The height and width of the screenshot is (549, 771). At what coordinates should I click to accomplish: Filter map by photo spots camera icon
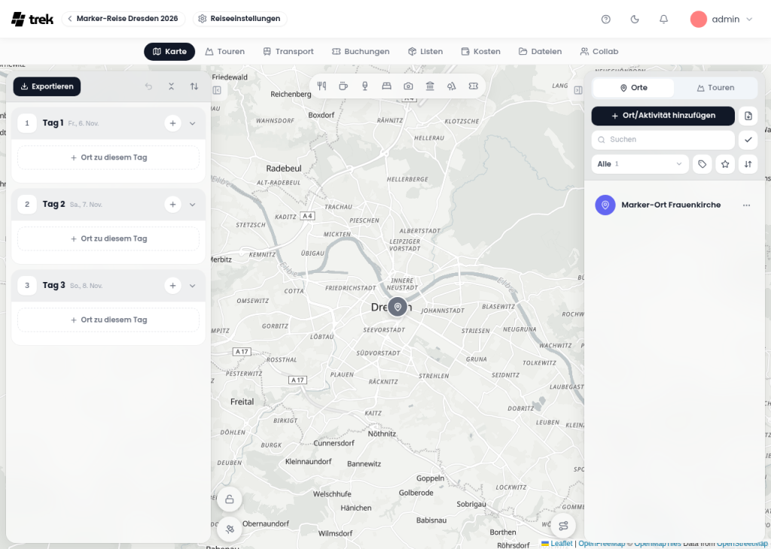[x=408, y=86]
